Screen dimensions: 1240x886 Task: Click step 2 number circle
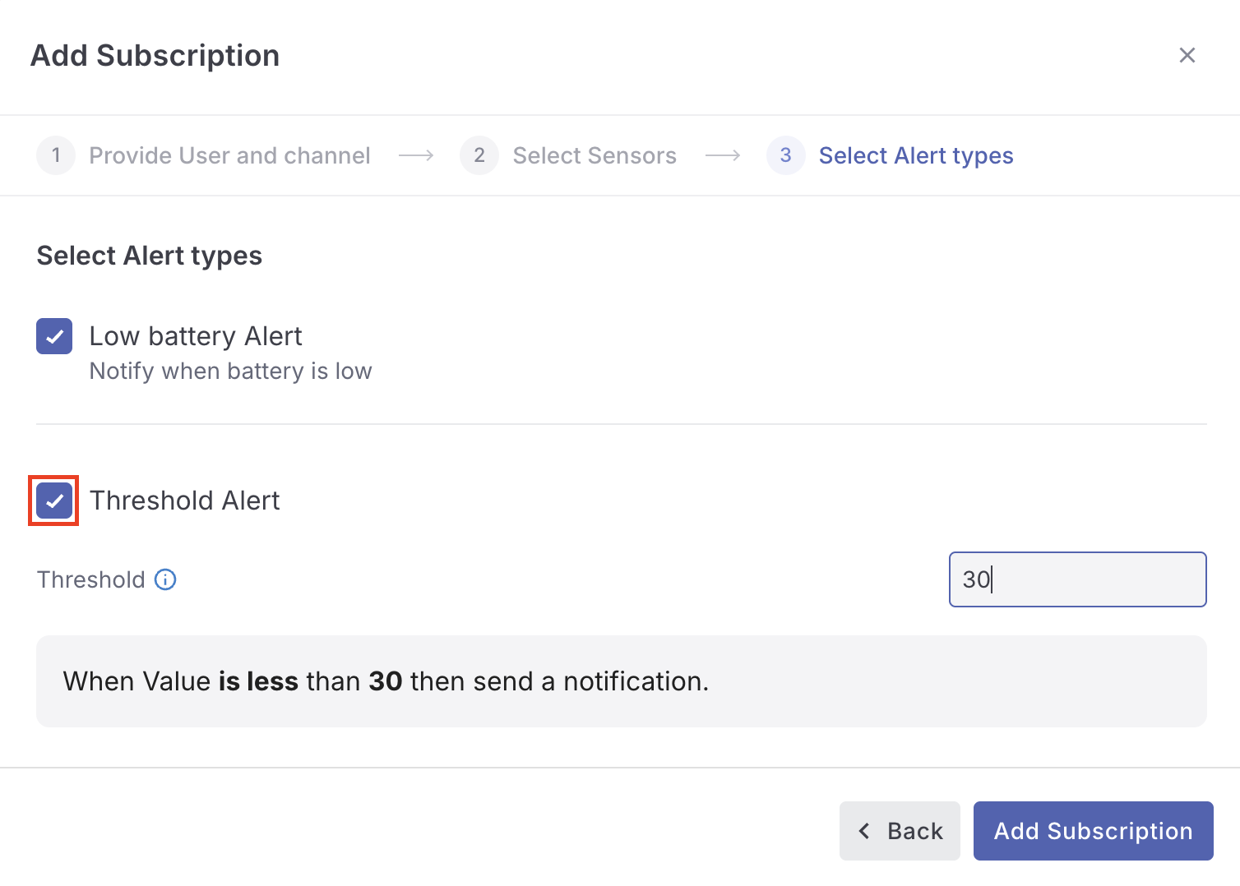tap(479, 155)
